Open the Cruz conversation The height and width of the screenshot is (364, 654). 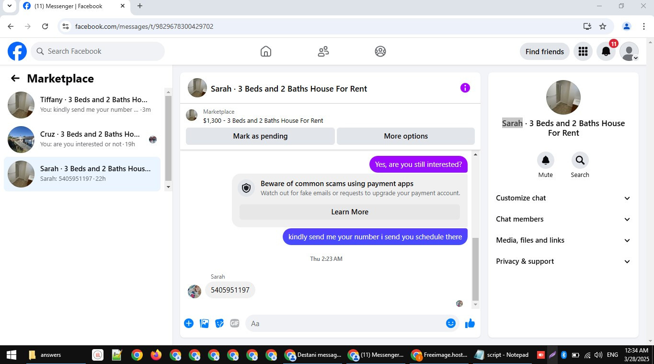82,140
